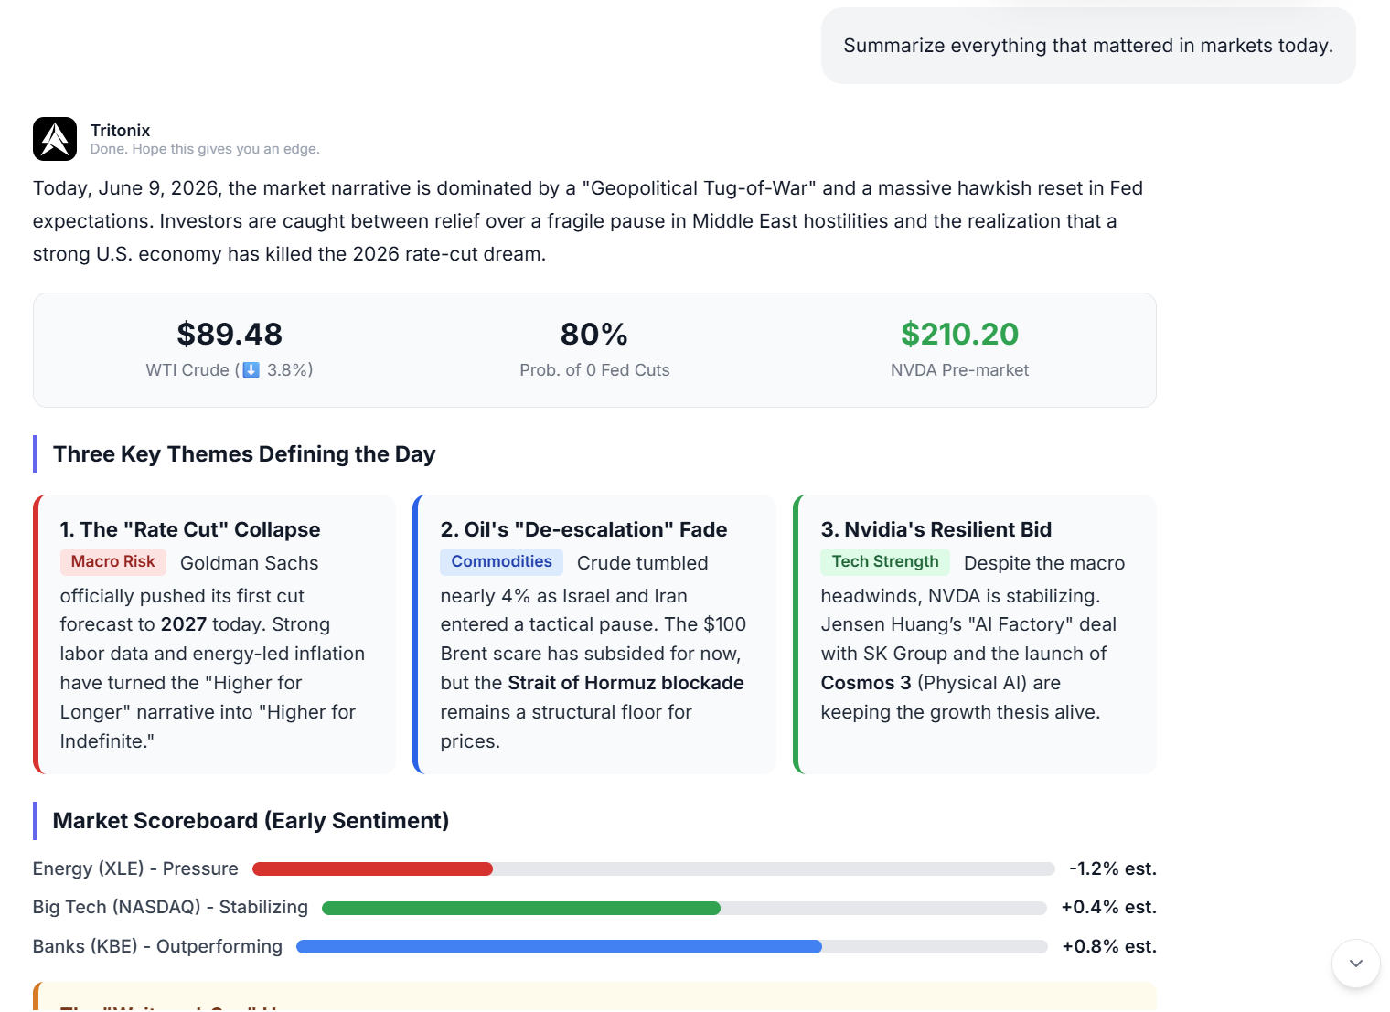
Task: Click the '+0.8% est.' value
Action: point(1109,946)
